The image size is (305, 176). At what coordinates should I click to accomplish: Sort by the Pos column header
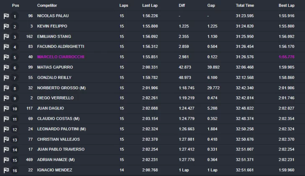[16, 5]
